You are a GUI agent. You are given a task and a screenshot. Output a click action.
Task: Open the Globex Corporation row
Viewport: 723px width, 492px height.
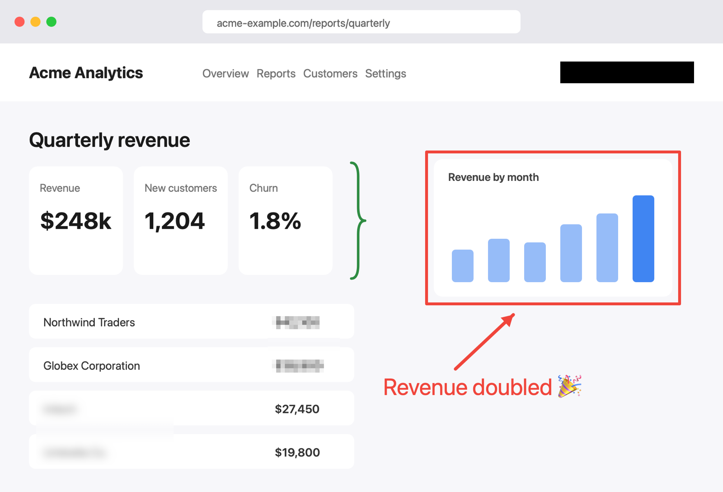192,365
